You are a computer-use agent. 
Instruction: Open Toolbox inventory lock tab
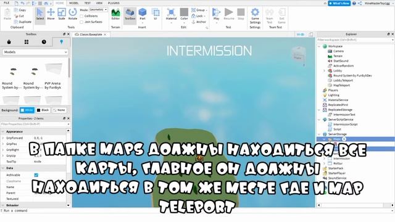coord(9,42)
